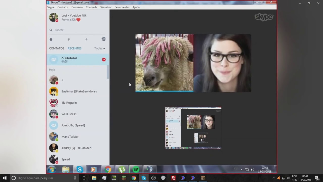The image size is (323, 182).
Task: Go to the Skype home icon
Action: [x=51, y=39]
